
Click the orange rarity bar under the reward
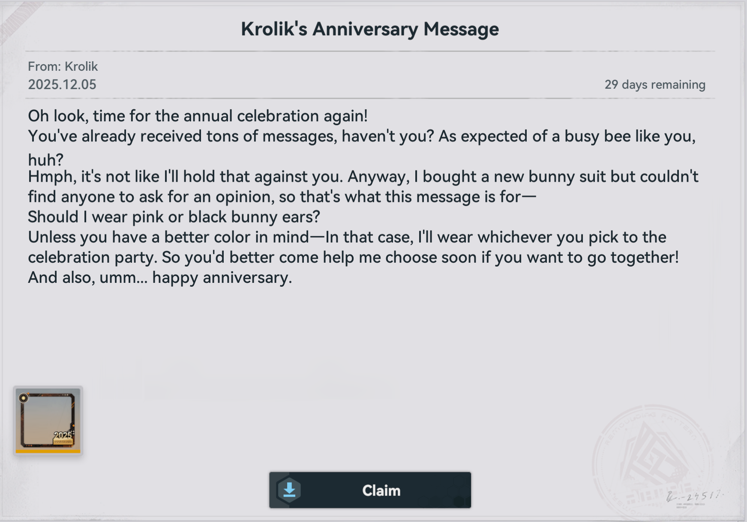(48, 451)
